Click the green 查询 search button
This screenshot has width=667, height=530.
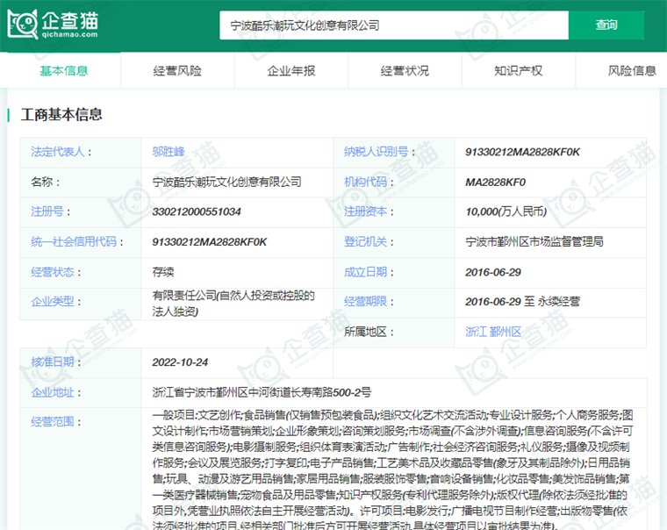point(606,25)
